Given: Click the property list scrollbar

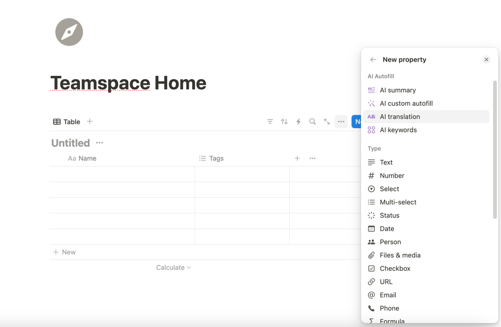Looking at the screenshot, I should (495, 149).
